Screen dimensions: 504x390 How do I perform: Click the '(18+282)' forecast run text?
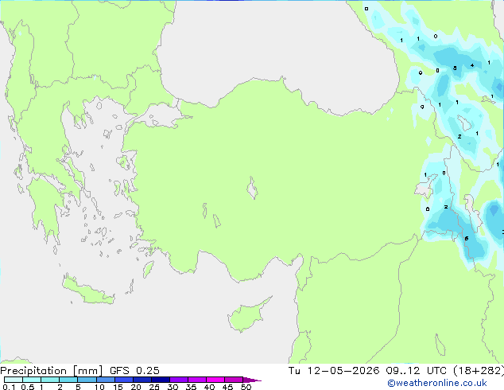(x=479, y=371)
